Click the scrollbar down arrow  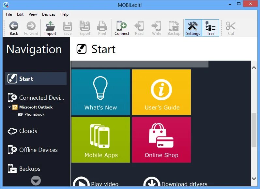tap(254, 179)
